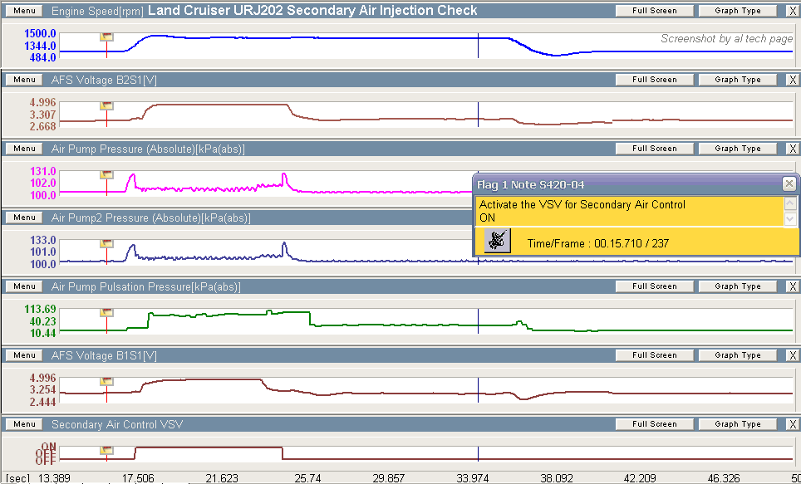Click the flag note text reading Activate the VSV
801x484 pixels.
(582, 204)
